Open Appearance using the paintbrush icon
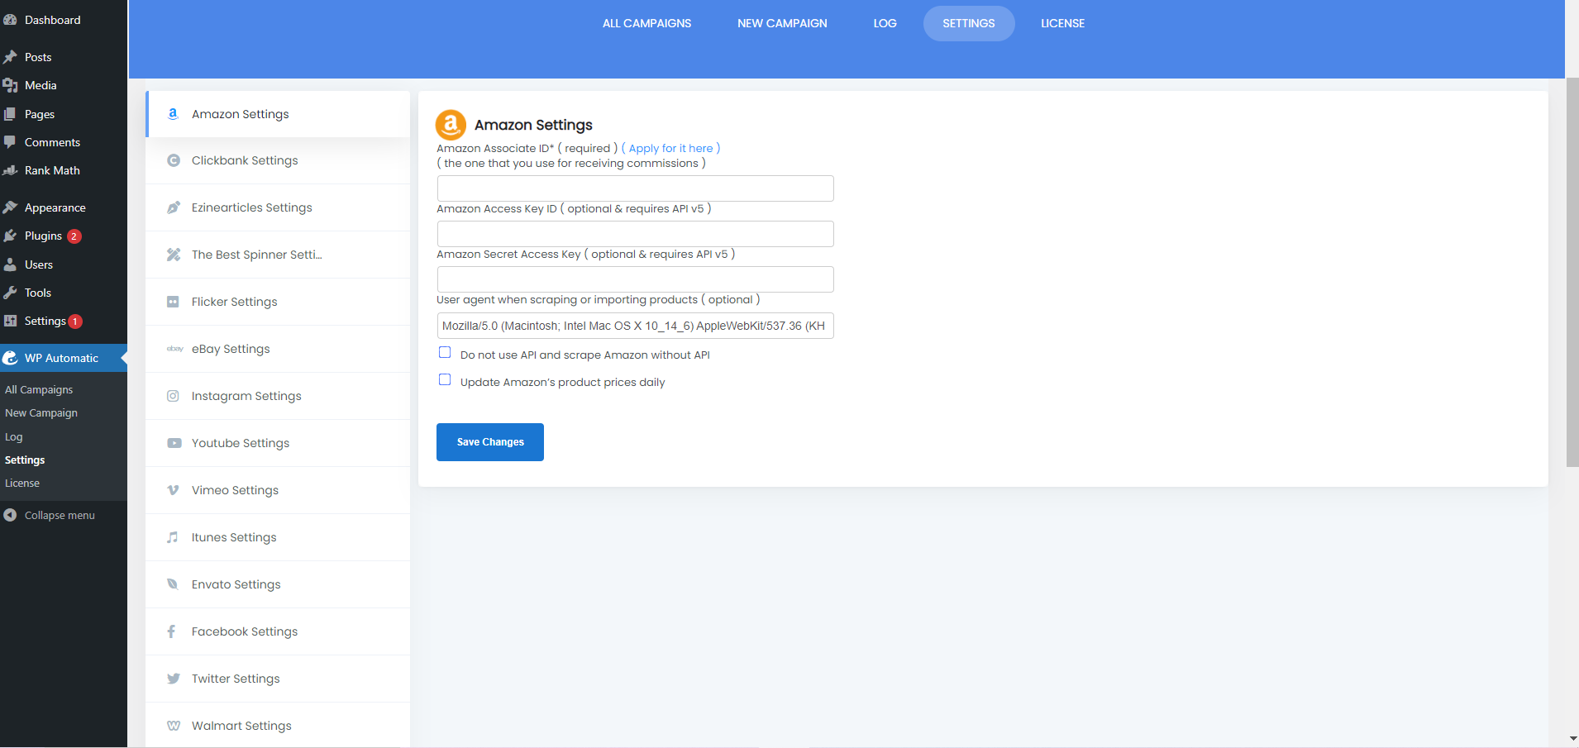 (11, 207)
